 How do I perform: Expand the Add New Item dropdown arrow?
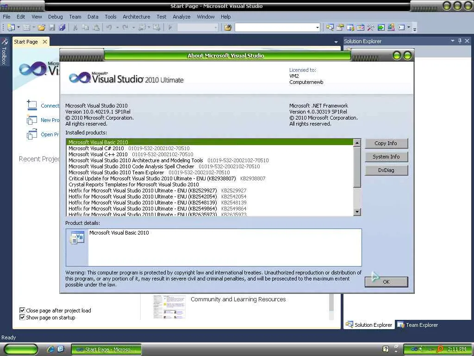[33, 27]
